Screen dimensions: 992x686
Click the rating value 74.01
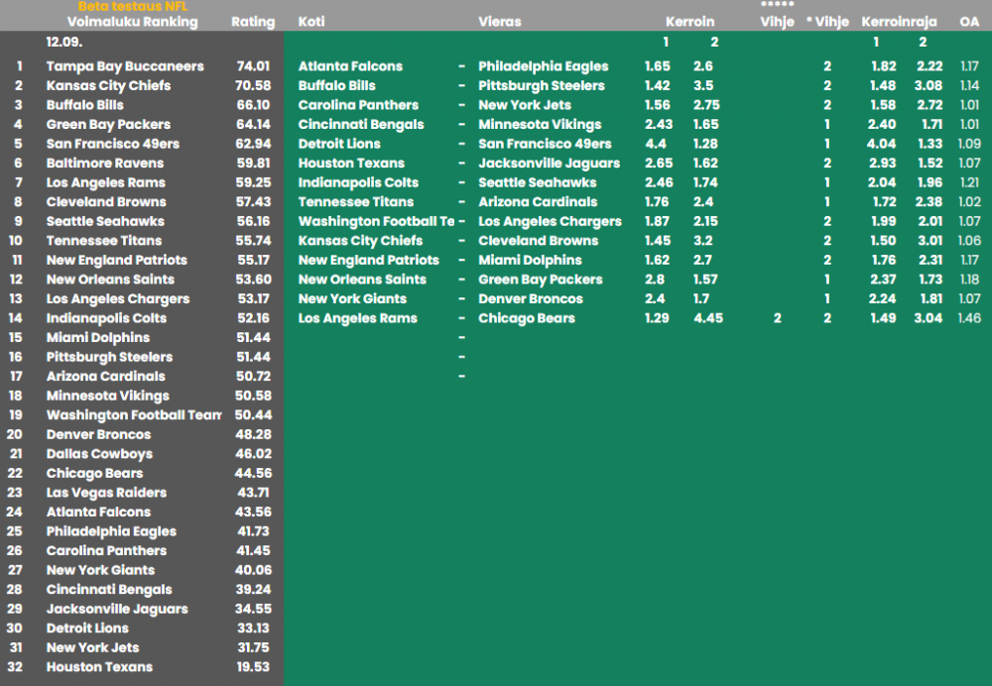[253, 66]
